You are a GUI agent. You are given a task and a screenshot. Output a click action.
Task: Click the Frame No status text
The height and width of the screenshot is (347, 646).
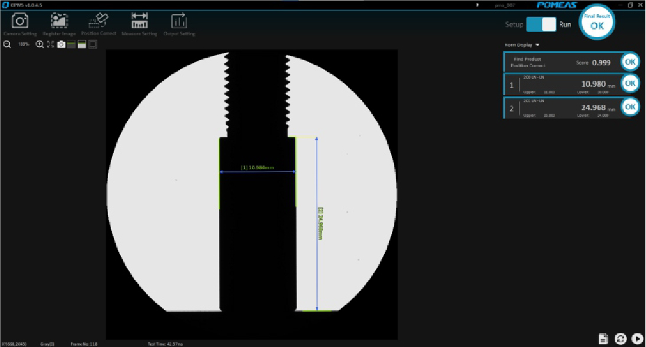(84, 344)
